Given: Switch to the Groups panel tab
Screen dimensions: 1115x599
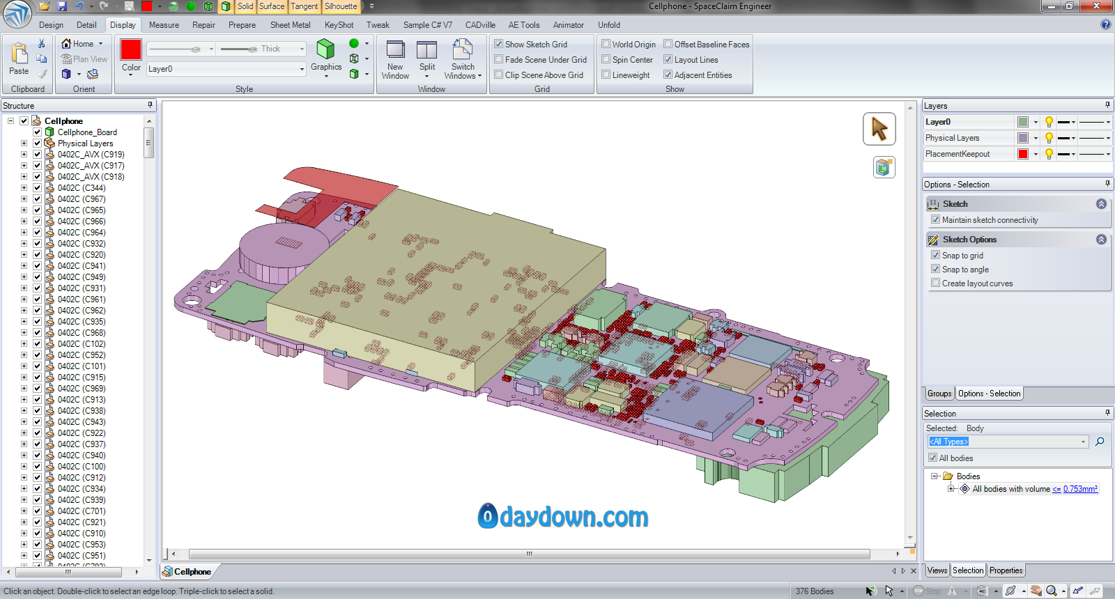Looking at the screenshot, I should (x=939, y=394).
